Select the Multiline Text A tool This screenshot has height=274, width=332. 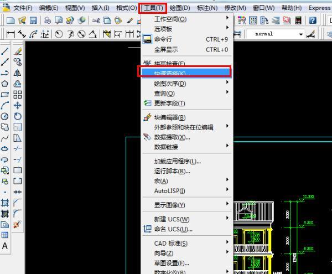5,246
